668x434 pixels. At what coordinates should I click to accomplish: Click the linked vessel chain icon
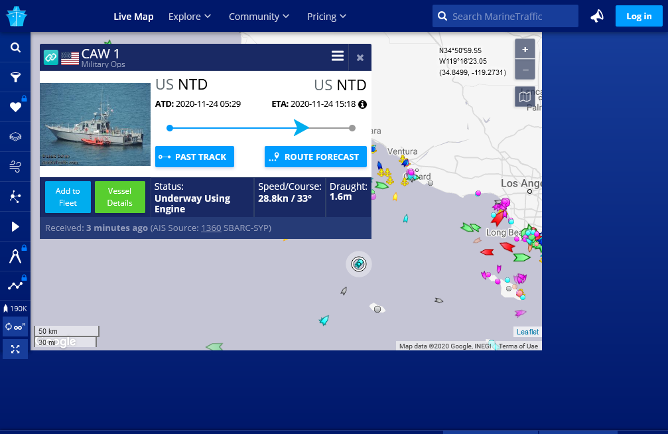tap(51, 57)
